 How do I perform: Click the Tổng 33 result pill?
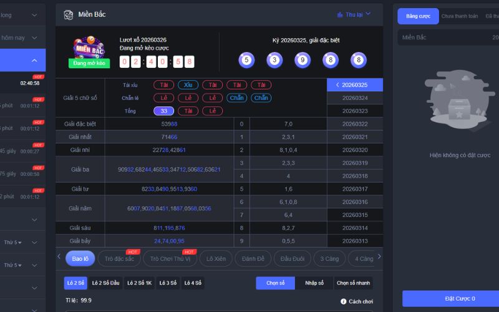pyautogui.click(x=163, y=110)
